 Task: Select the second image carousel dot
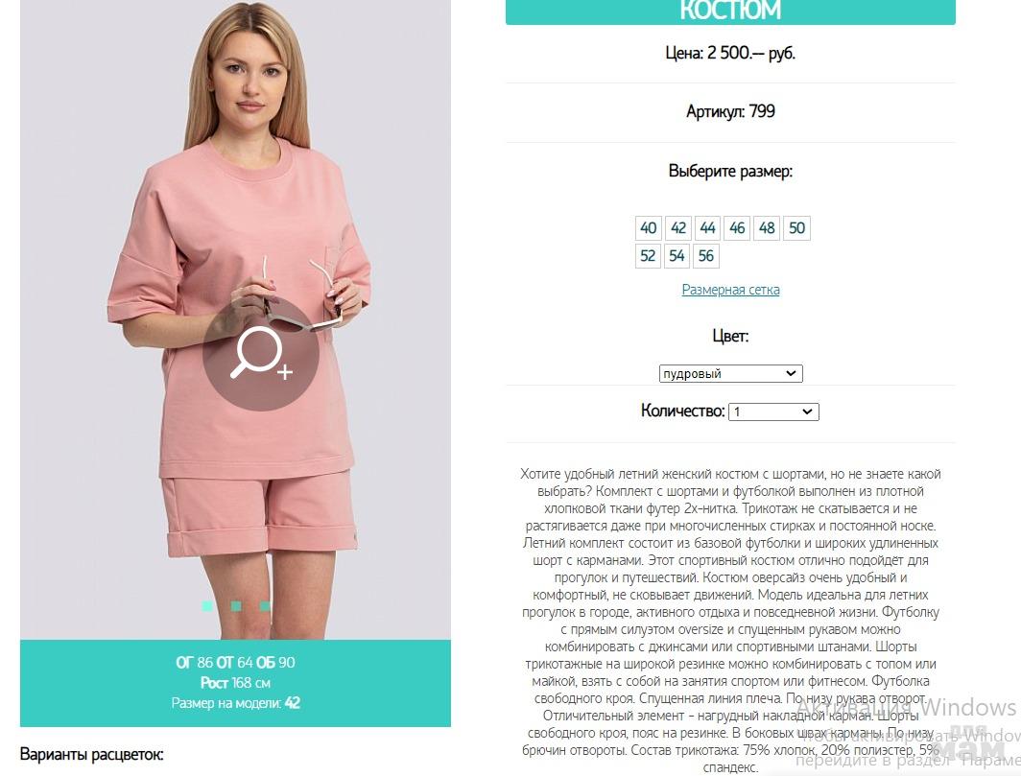pyautogui.click(x=236, y=606)
